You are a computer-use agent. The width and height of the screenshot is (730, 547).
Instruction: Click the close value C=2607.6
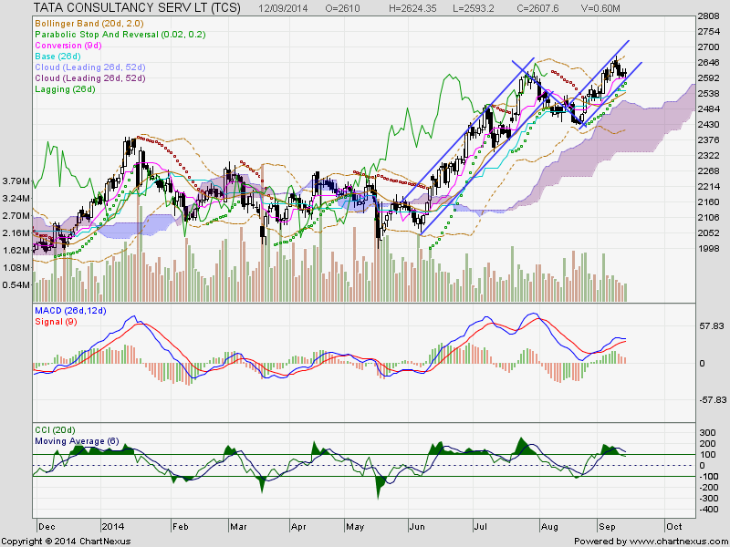(537, 8)
